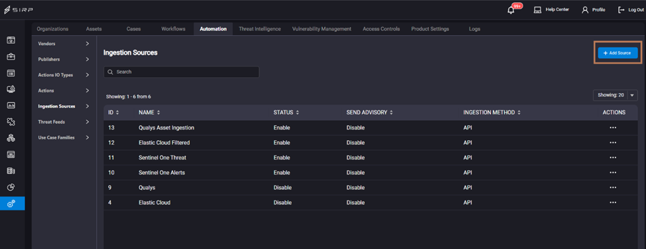The width and height of the screenshot is (646, 249).
Task: Expand the Ingestion Sources submenu
Action: pyautogui.click(x=87, y=106)
